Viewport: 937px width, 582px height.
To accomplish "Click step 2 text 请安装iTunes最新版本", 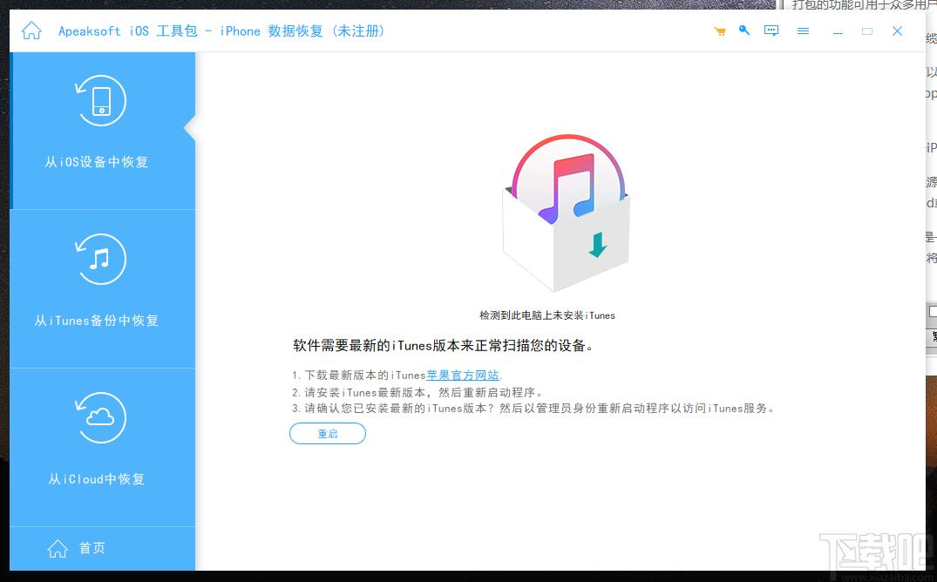I will (x=418, y=393).
